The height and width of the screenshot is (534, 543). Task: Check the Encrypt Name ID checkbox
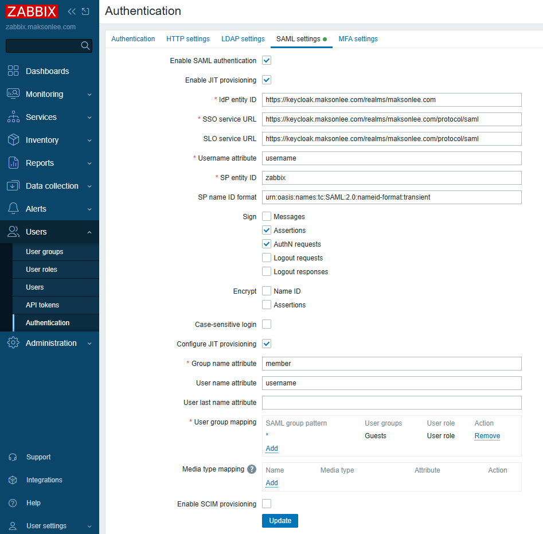coord(267,291)
